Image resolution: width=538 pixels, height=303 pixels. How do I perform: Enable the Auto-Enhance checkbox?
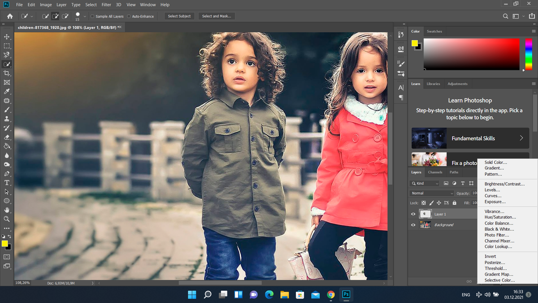coord(129,17)
